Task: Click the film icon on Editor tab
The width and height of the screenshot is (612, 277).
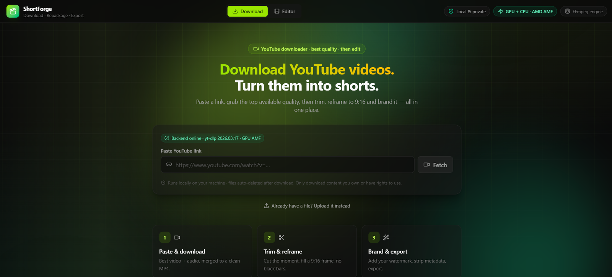Action: [277, 11]
